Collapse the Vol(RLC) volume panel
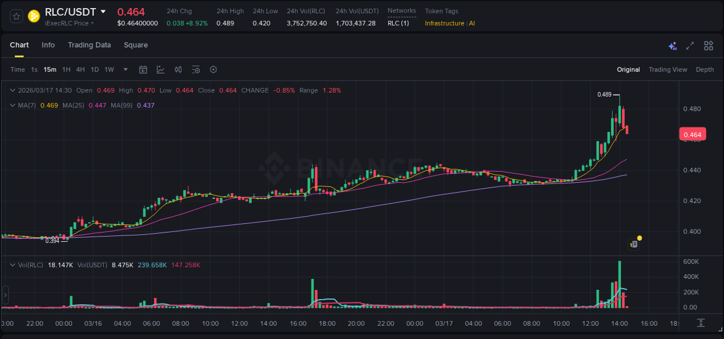This screenshot has width=724, height=339. (x=13, y=264)
